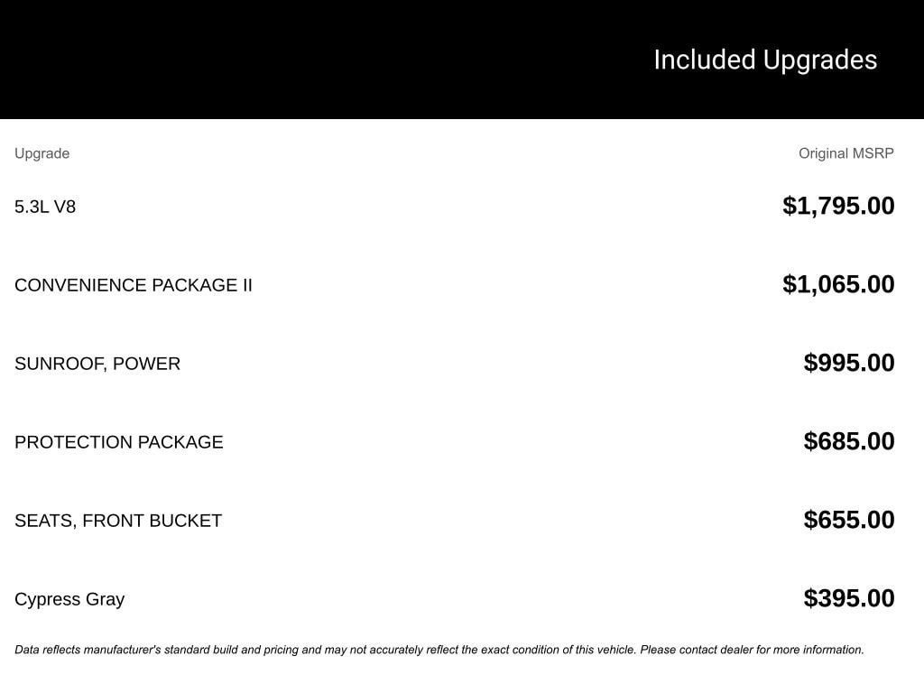Click the '5.3L V8' upgrade name

coord(45,207)
